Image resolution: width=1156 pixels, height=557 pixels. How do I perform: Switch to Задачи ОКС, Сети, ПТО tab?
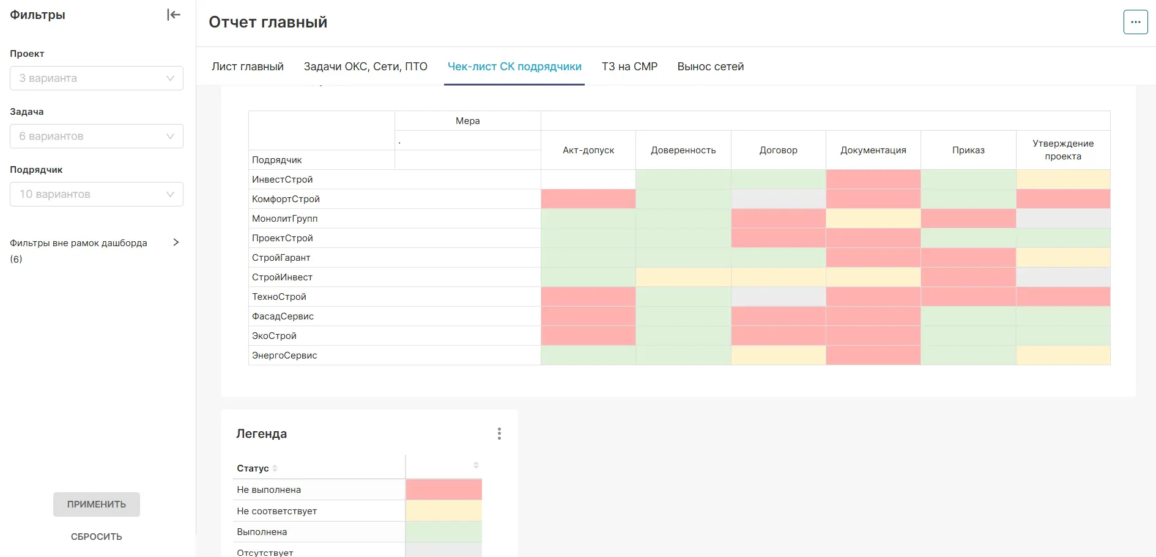tap(365, 67)
